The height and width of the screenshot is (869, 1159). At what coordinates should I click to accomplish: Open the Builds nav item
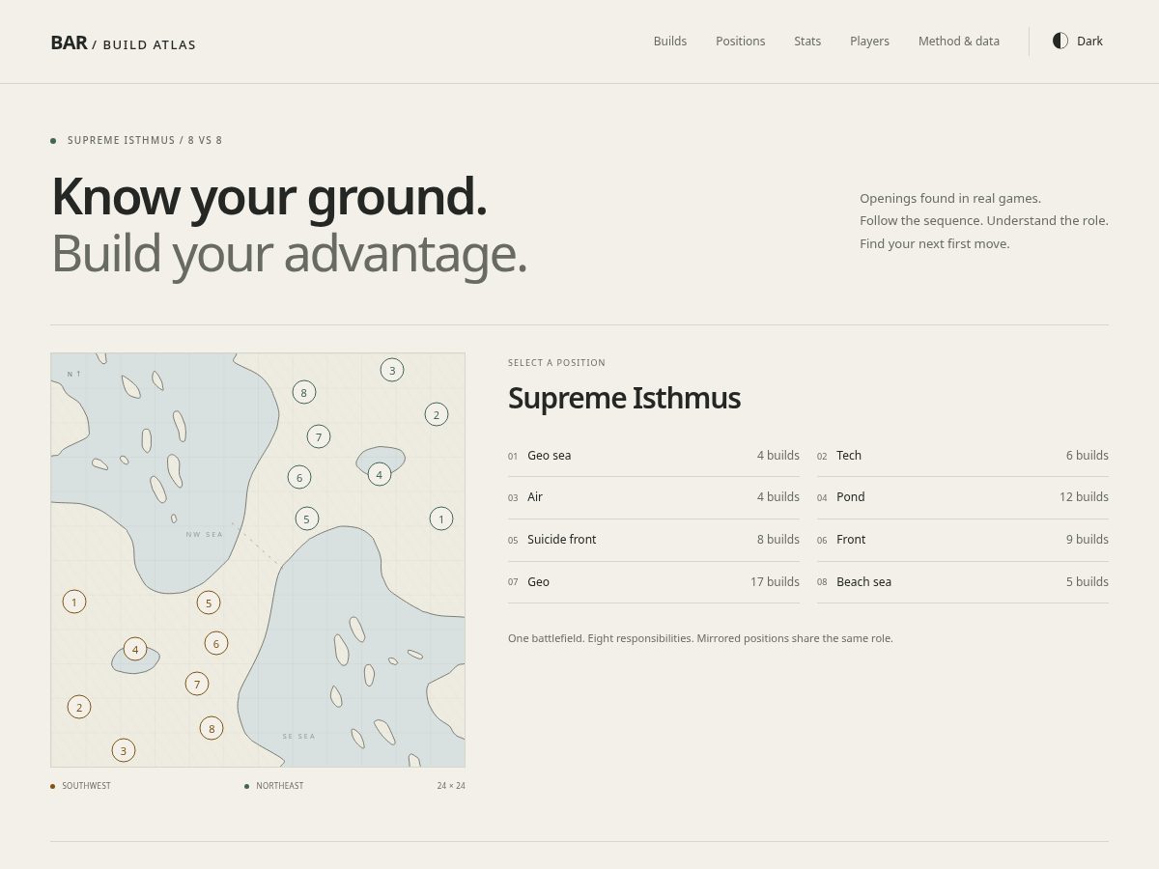tap(670, 41)
